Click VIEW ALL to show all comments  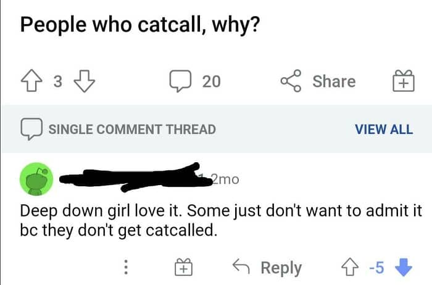tap(383, 129)
